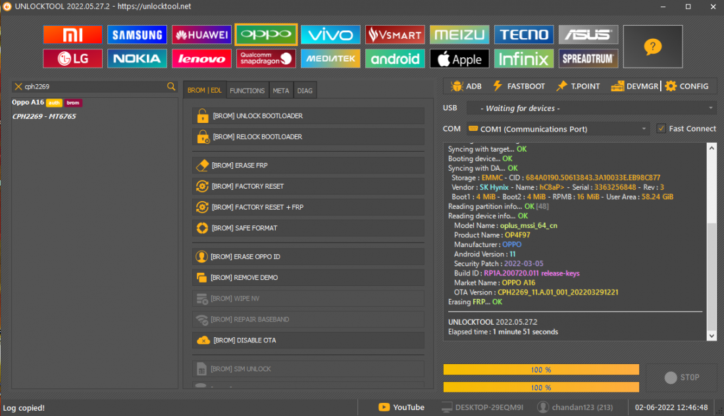Open the help question mark tile

tap(652, 47)
